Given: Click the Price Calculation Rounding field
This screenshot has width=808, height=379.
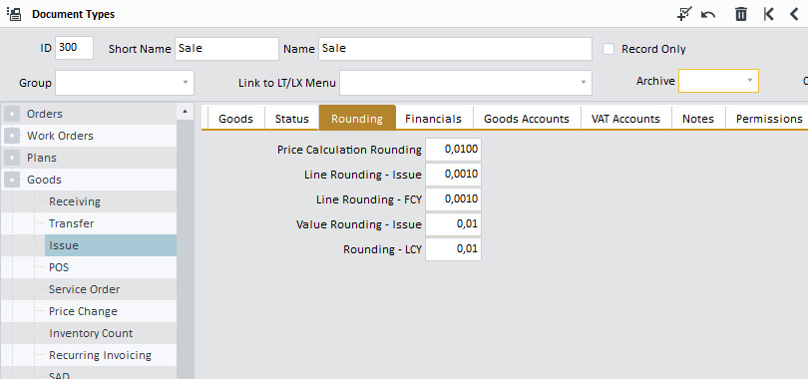Looking at the screenshot, I should tap(453, 150).
